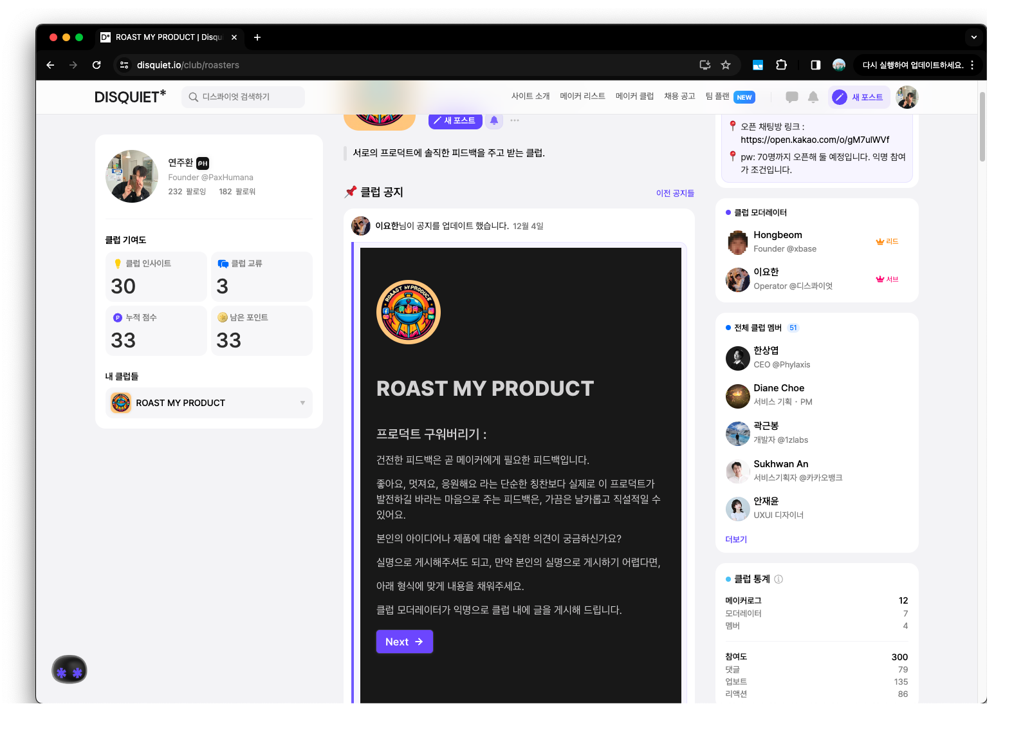Click the 클럽 통계 info icon
The image size is (1023, 751).
(x=779, y=579)
